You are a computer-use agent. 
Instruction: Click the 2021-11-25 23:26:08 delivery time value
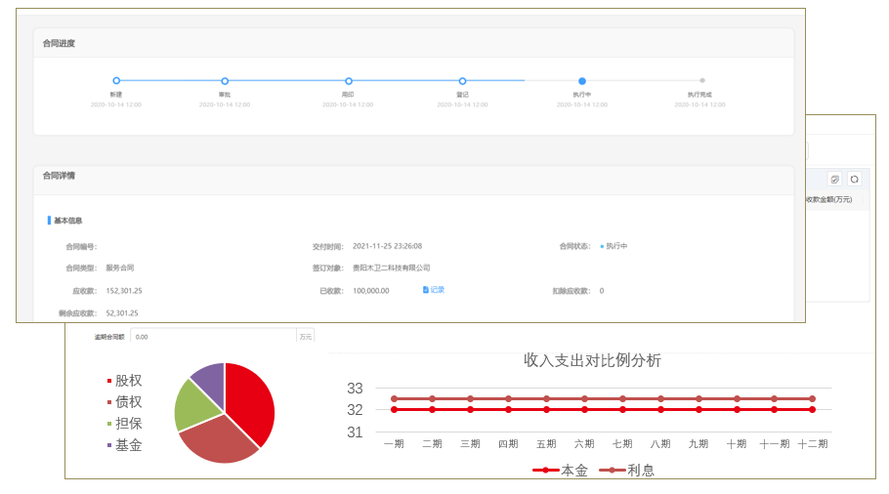387,246
